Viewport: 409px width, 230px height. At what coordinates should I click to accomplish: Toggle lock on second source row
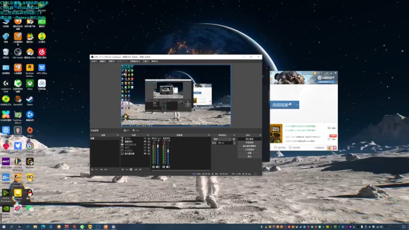149,142
